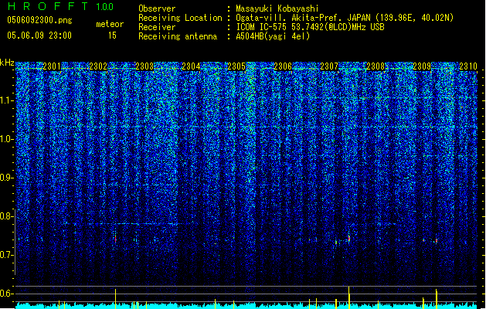Click the 0.9 kHz axis label
The width and height of the screenshot is (486, 309).
click(7, 178)
